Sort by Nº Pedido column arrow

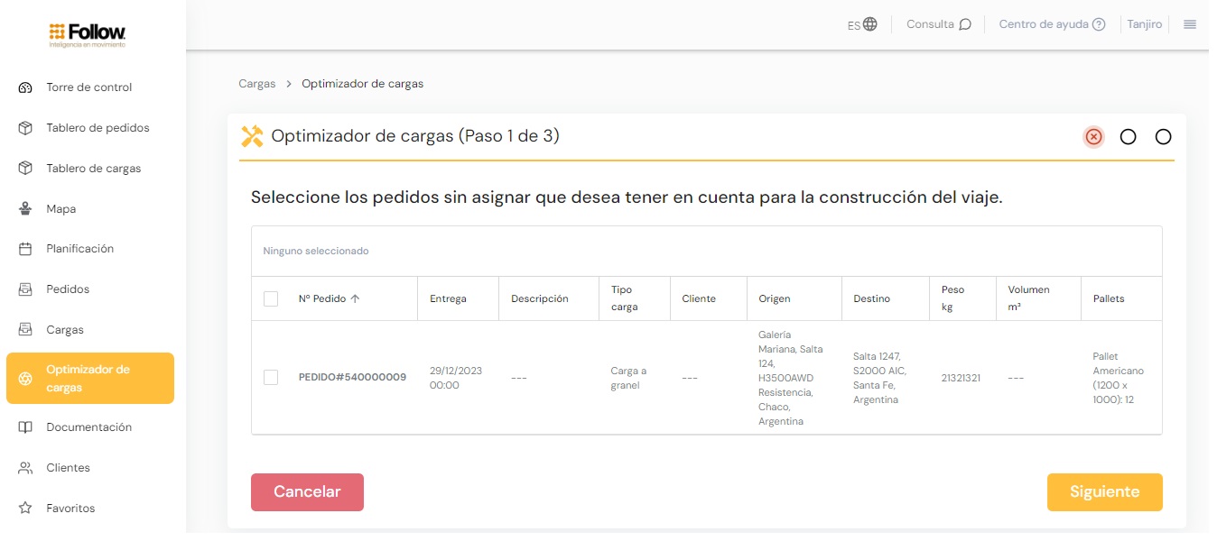[x=355, y=298]
